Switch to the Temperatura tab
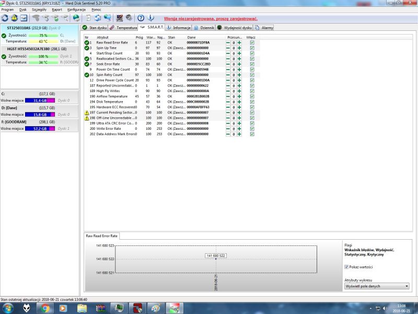The height and width of the screenshot is (314, 418). pos(123,28)
